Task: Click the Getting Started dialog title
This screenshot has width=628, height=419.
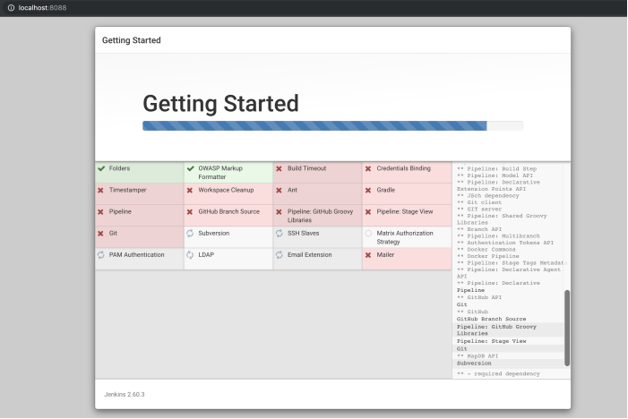Action: (x=132, y=40)
